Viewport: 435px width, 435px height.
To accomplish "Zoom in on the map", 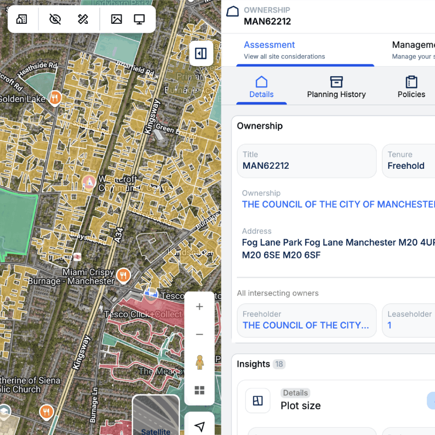I will tap(199, 307).
